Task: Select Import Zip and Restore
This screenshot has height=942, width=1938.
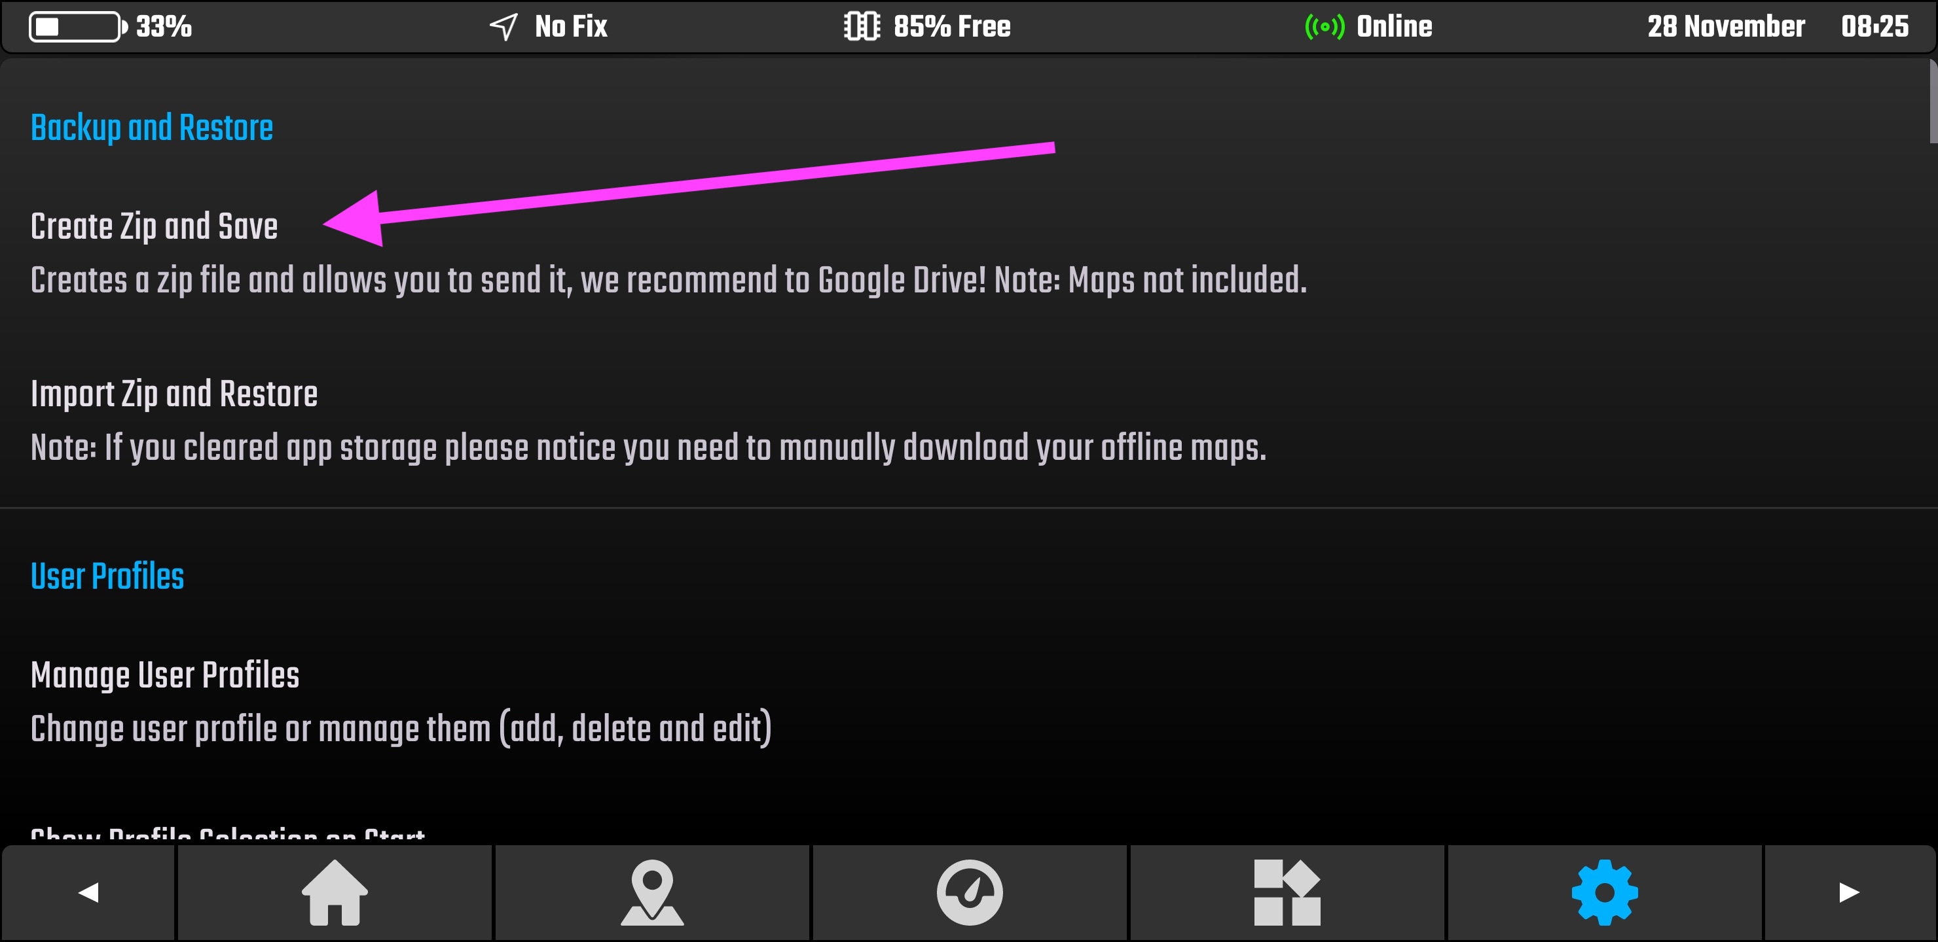Action: pos(174,394)
